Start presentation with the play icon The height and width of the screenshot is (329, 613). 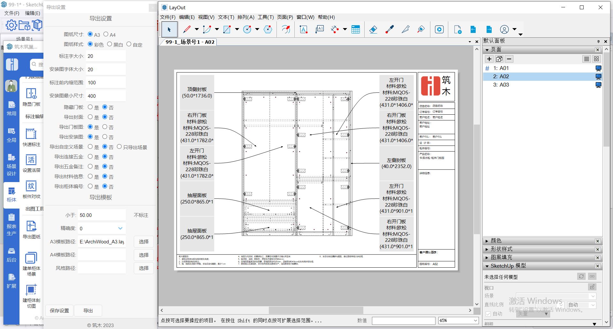(x=439, y=29)
